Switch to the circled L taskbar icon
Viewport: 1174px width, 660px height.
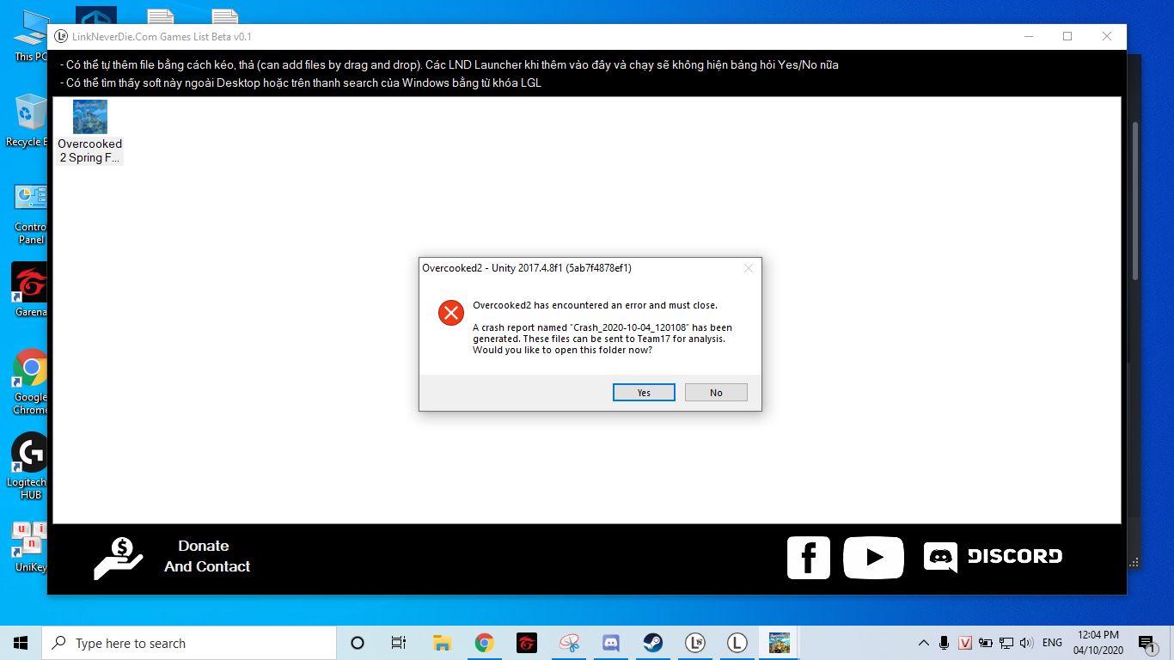(737, 643)
